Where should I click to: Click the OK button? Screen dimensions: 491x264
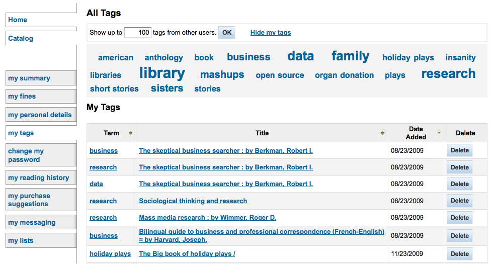coord(227,33)
